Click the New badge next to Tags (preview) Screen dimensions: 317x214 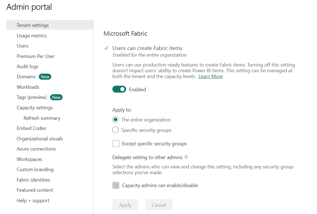[56, 98]
